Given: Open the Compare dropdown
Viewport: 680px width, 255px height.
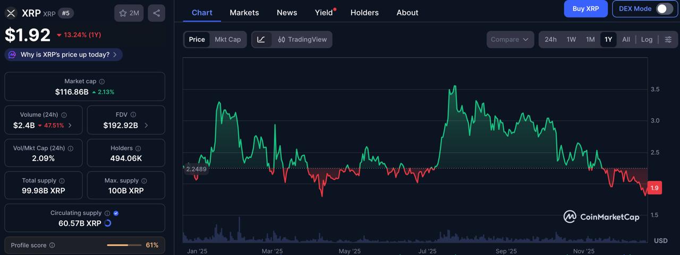Looking at the screenshot, I should click(510, 40).
